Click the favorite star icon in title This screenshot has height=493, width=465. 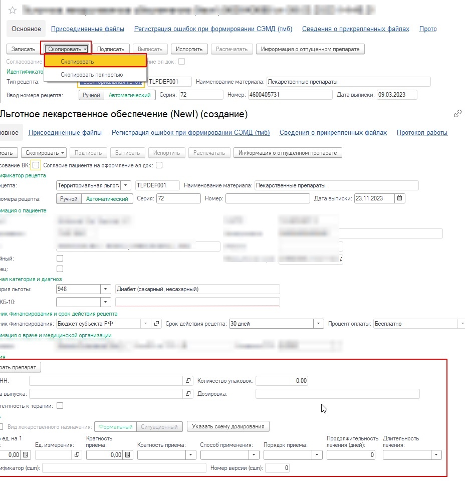(13, 11)
